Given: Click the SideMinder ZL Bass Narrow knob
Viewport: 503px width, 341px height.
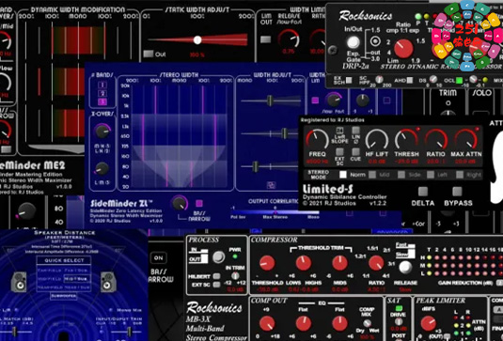Looking at the screenshot, I should coord(180,203).
